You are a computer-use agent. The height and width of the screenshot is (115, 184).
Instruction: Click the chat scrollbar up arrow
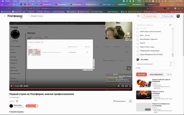click(173, 29)
